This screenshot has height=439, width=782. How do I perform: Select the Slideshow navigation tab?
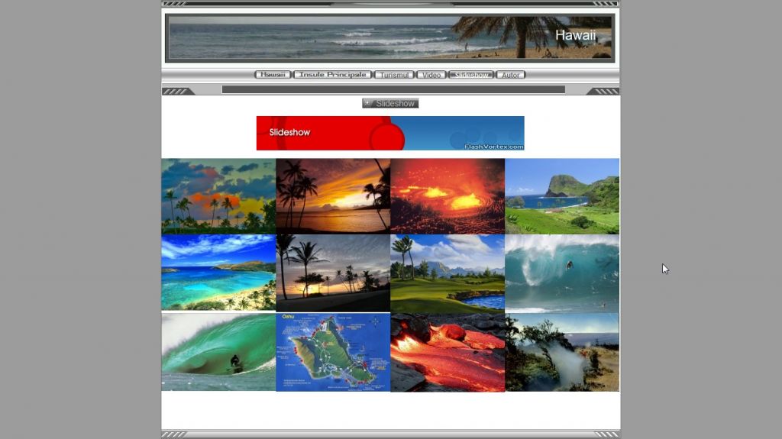pyautogui.click(x=470, y=75)
